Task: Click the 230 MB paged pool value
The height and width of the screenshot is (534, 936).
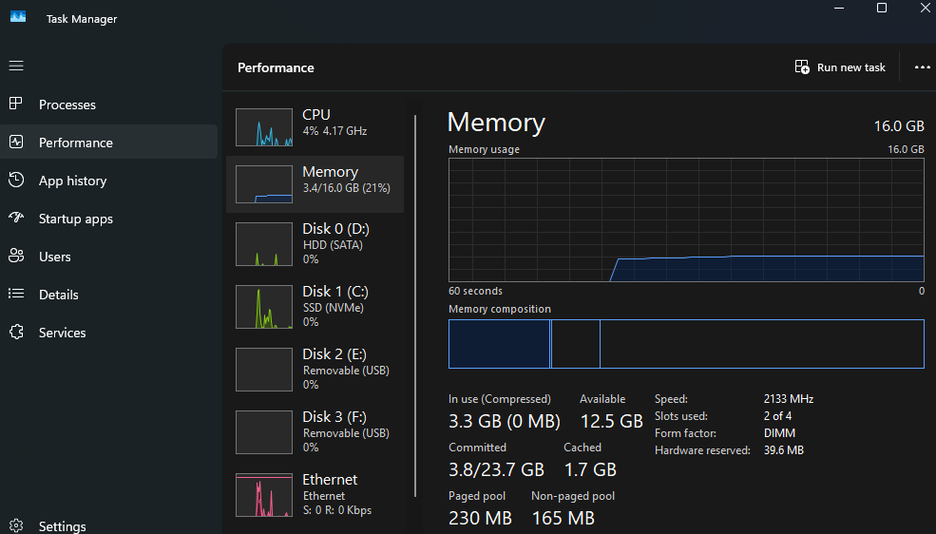Action: pyautogui.click(x=480, y=518)
